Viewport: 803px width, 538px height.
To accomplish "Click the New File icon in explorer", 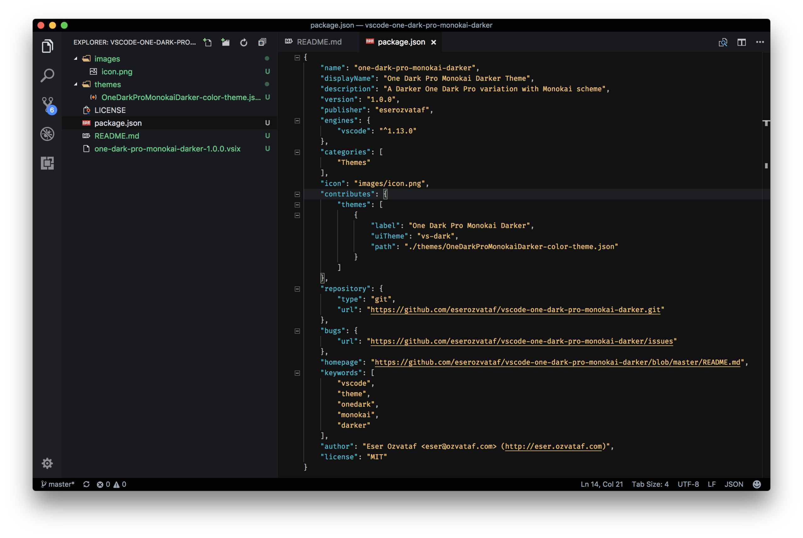I will 208,42.
